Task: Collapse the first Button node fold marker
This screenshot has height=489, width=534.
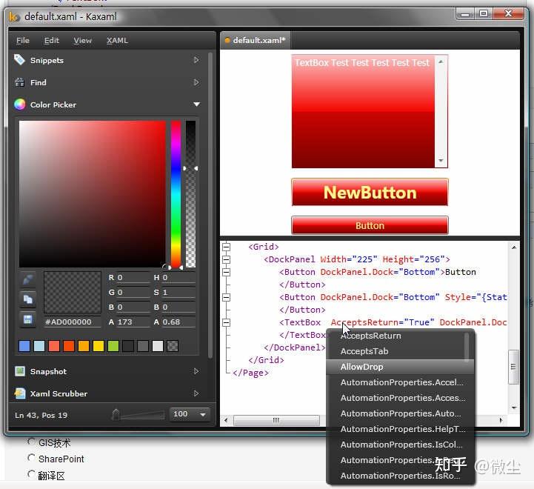Action: [x=226, y=272]
